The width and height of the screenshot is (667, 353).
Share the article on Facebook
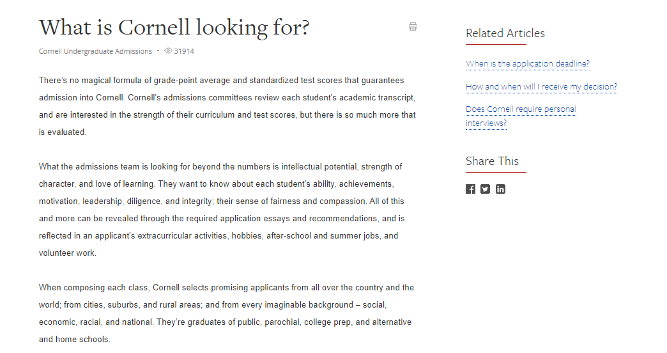(x=470, y=189)
